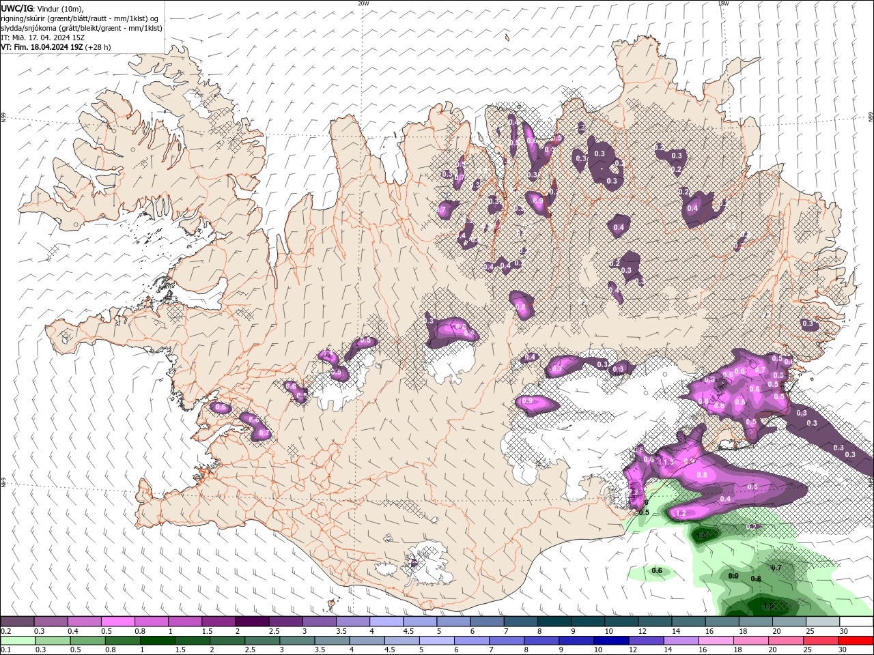Pick top legend swatch between 6 and 7

tap(487, 622)
